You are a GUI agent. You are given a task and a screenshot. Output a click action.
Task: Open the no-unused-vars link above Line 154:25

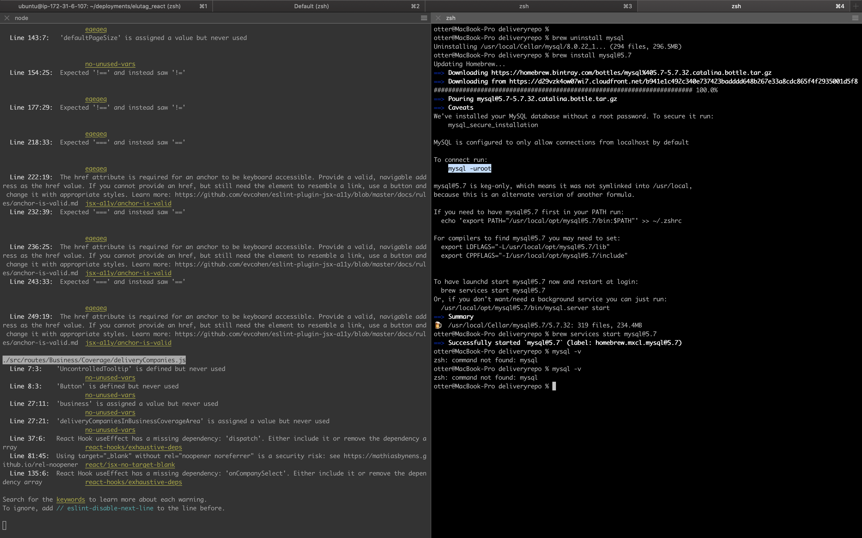point(110,64)
